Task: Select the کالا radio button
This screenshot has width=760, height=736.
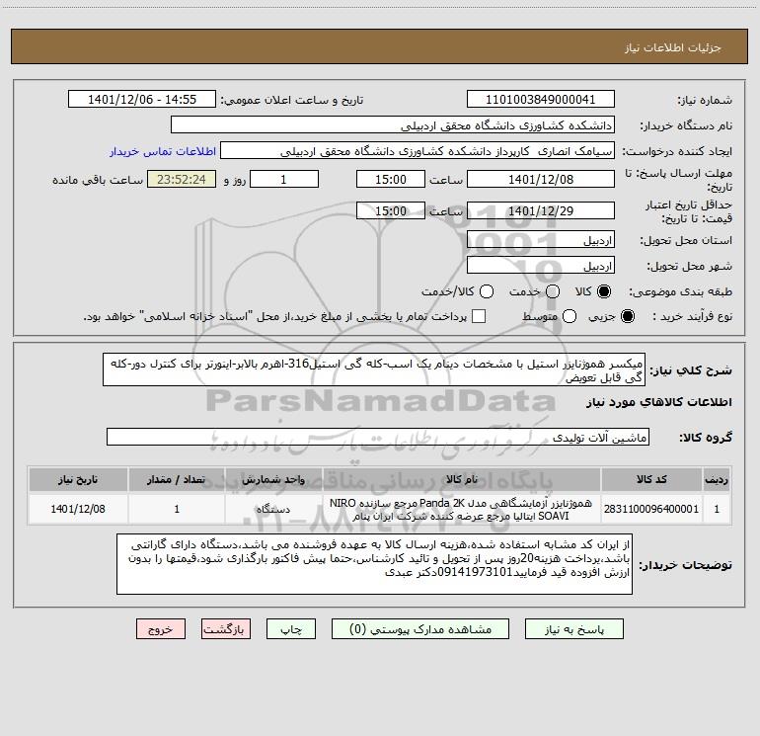Action: (x=604, y=291)
